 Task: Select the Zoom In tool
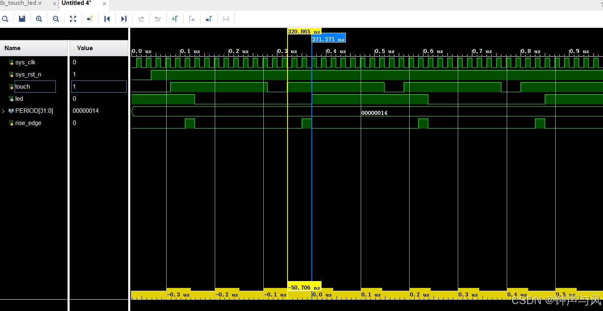click(39, 19)
